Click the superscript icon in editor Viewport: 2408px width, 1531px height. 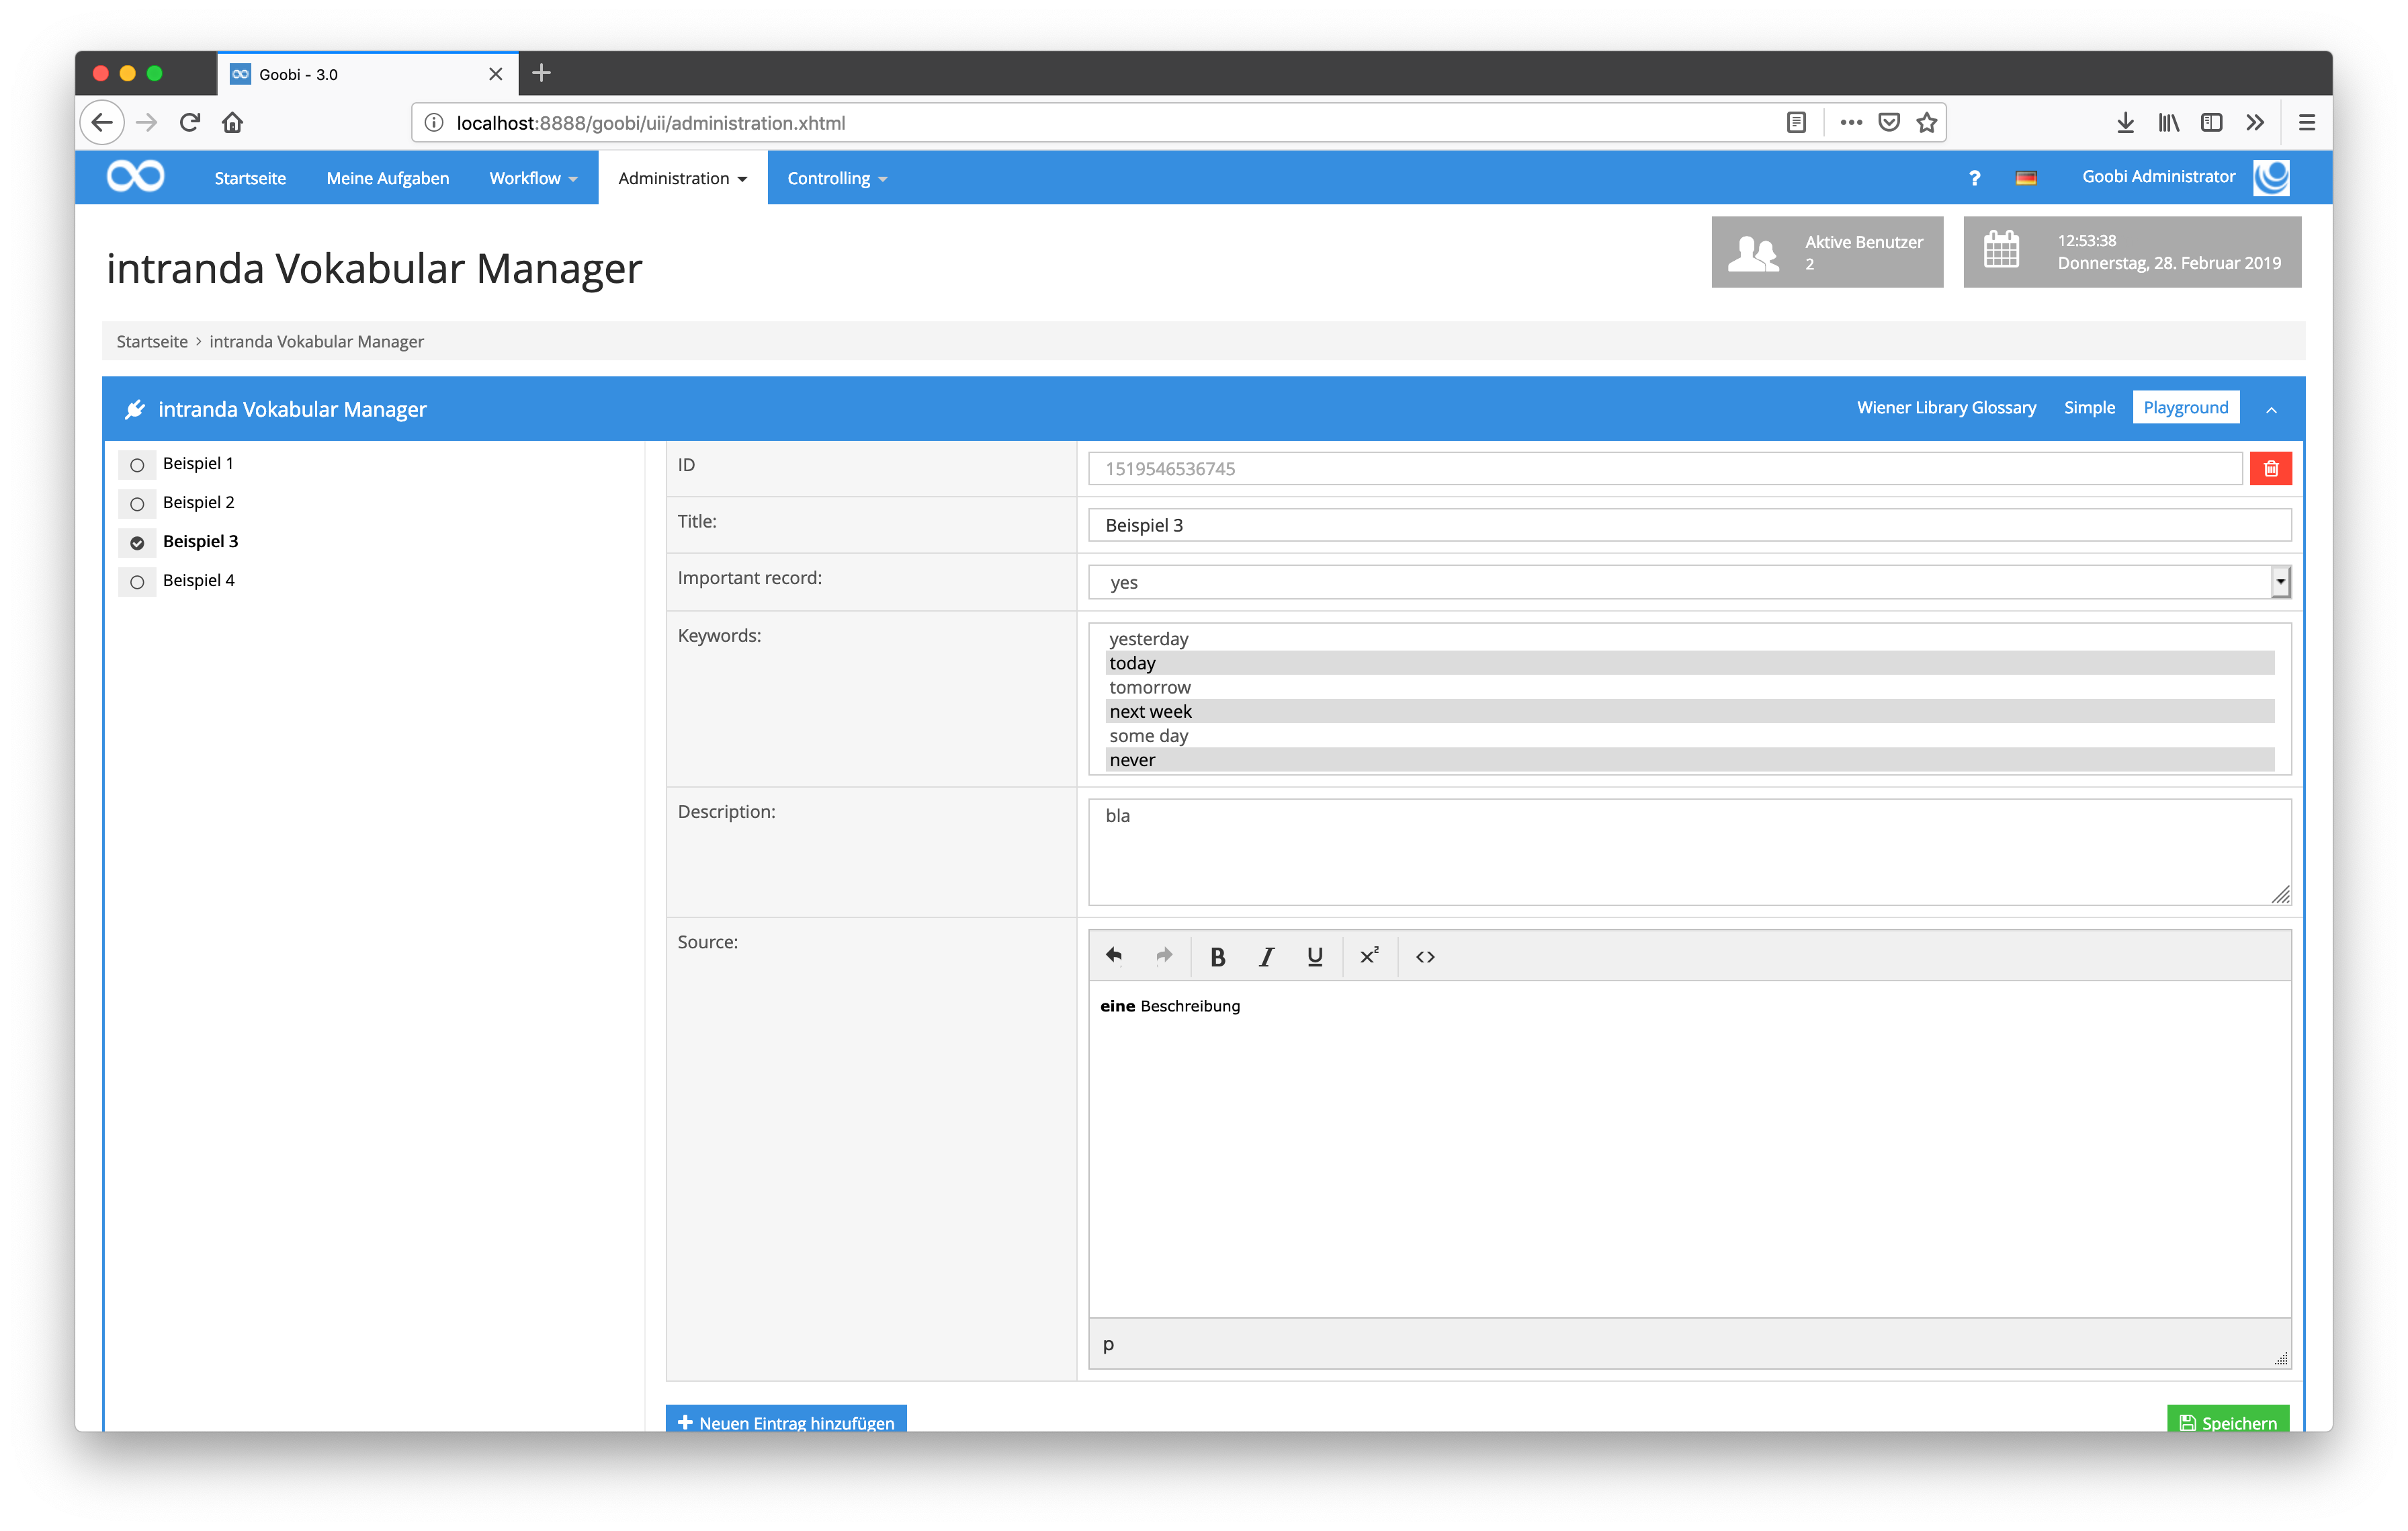pos(1369,957)
